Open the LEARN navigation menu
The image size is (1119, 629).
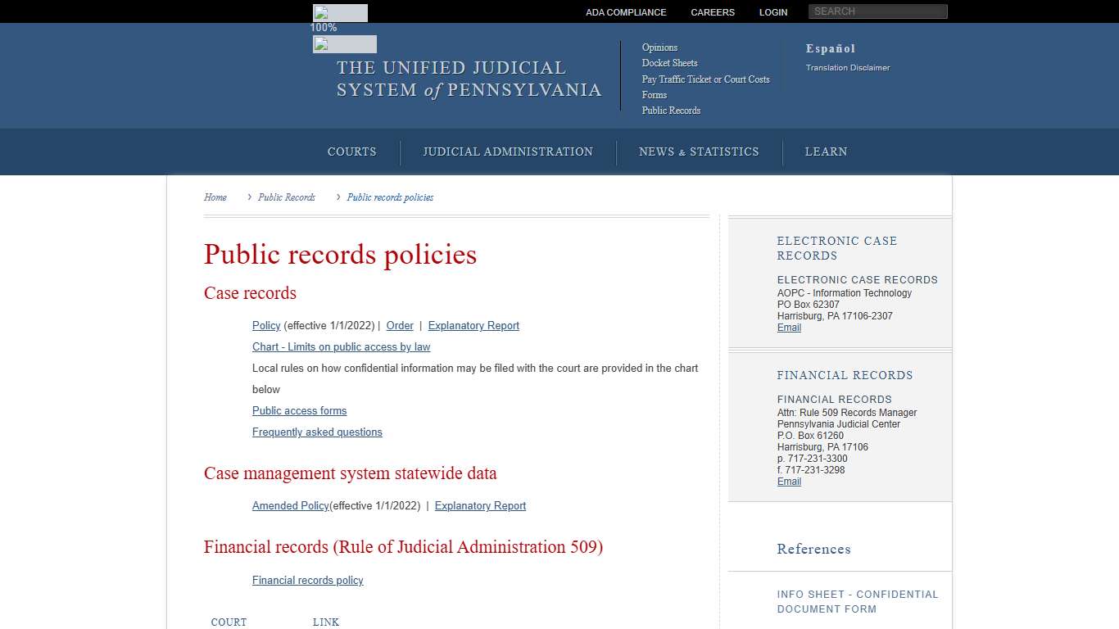coord(826,152)
